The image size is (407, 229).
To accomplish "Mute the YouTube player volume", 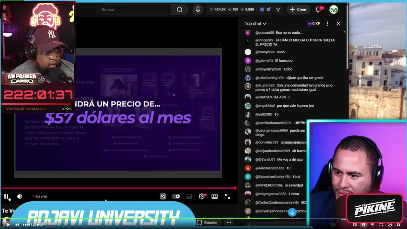I will [x=20, y=197].
